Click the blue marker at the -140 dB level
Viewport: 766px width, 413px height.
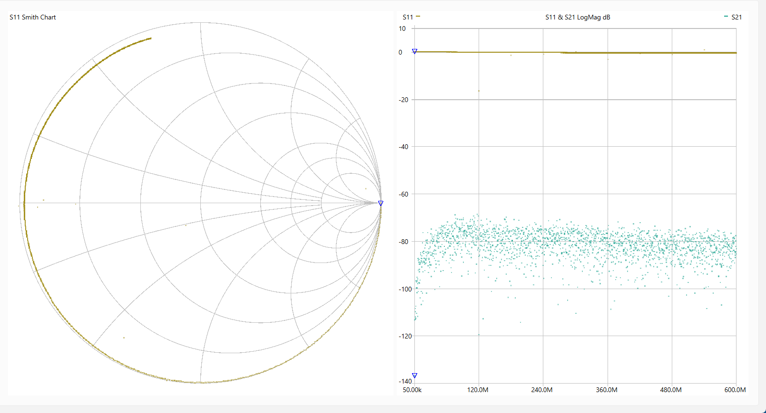click(x=414, y=375)
